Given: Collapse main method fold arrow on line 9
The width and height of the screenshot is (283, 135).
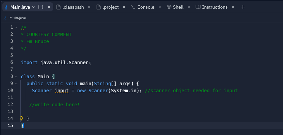Looking at the screenshot, I should click(x=16, y=84).
